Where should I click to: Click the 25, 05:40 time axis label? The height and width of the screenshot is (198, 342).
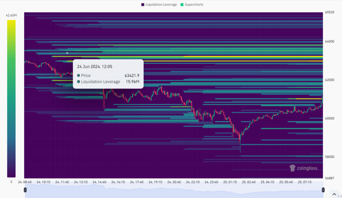pos(286,182)
